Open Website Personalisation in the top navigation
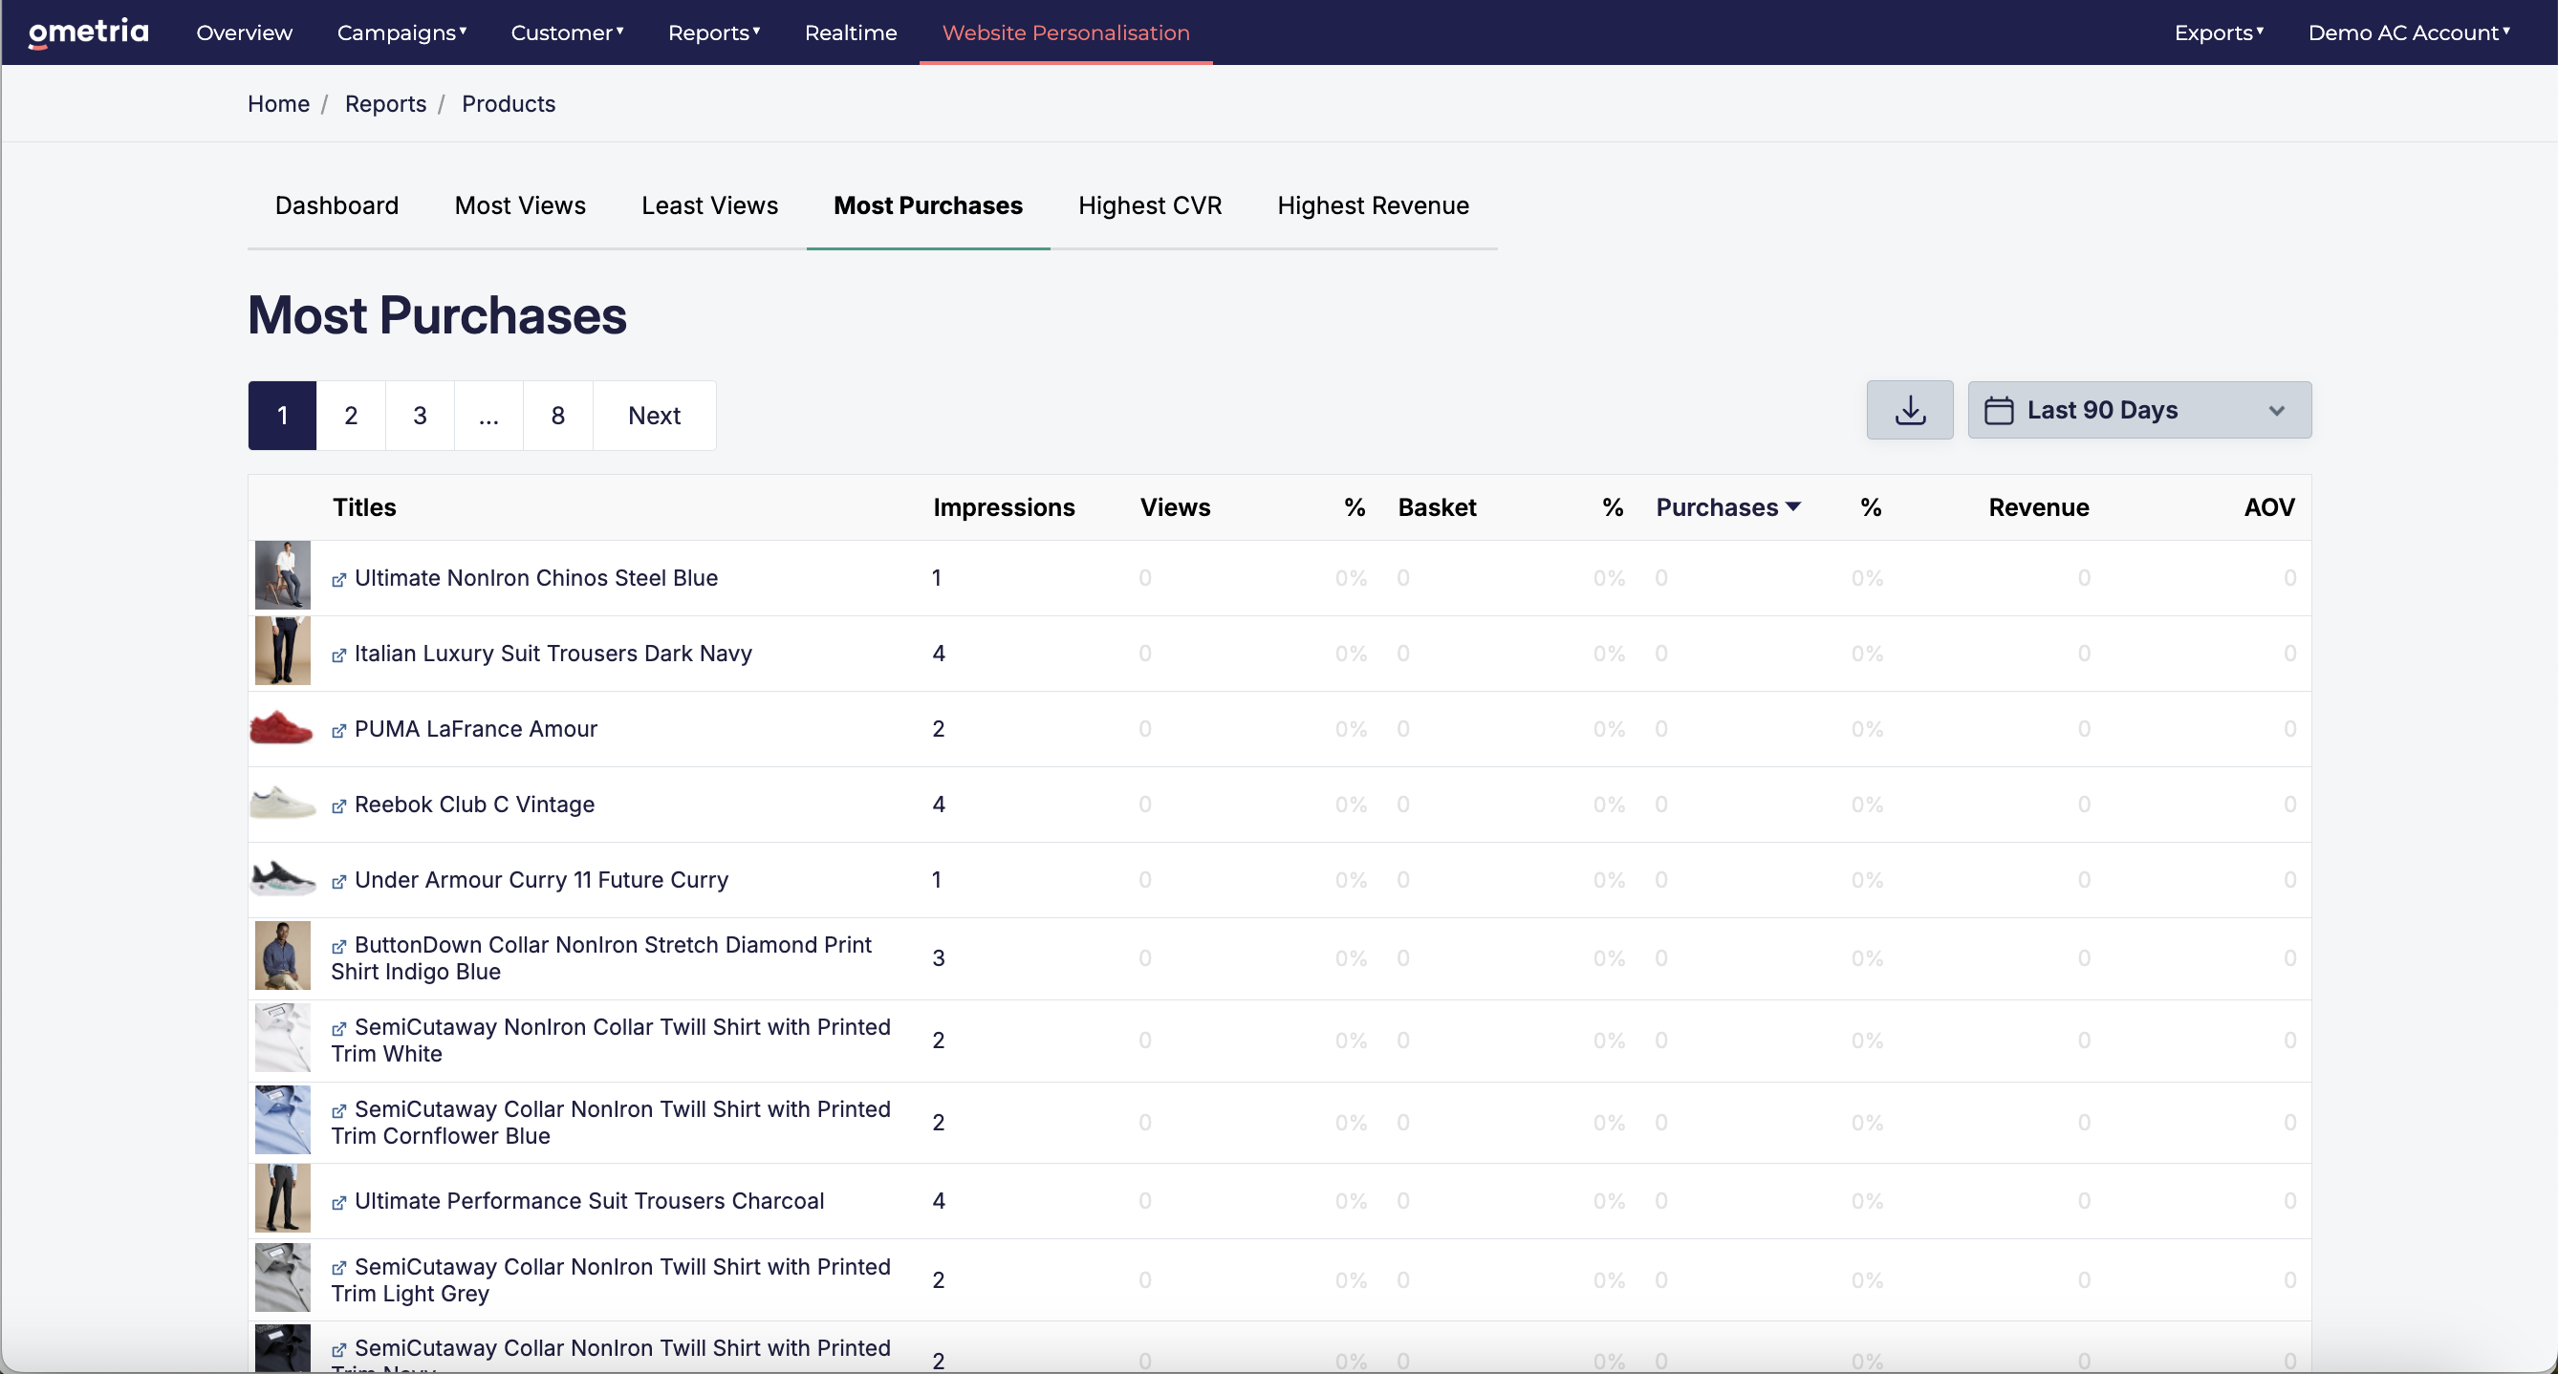Viewport: 2558px width, 1374px height. coord(1066,32)
